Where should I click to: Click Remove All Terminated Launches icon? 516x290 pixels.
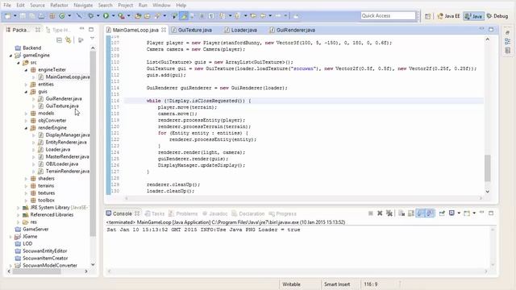pyautogui.click(x=389, y=213)
